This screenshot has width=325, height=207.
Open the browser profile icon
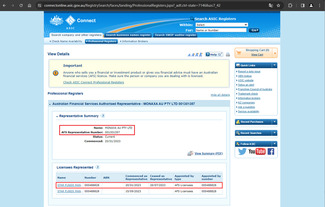[x=311, y=6]
